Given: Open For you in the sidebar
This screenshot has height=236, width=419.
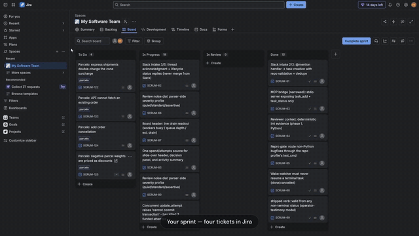Looking at the screenshot, I should click(x=14, y=16).
